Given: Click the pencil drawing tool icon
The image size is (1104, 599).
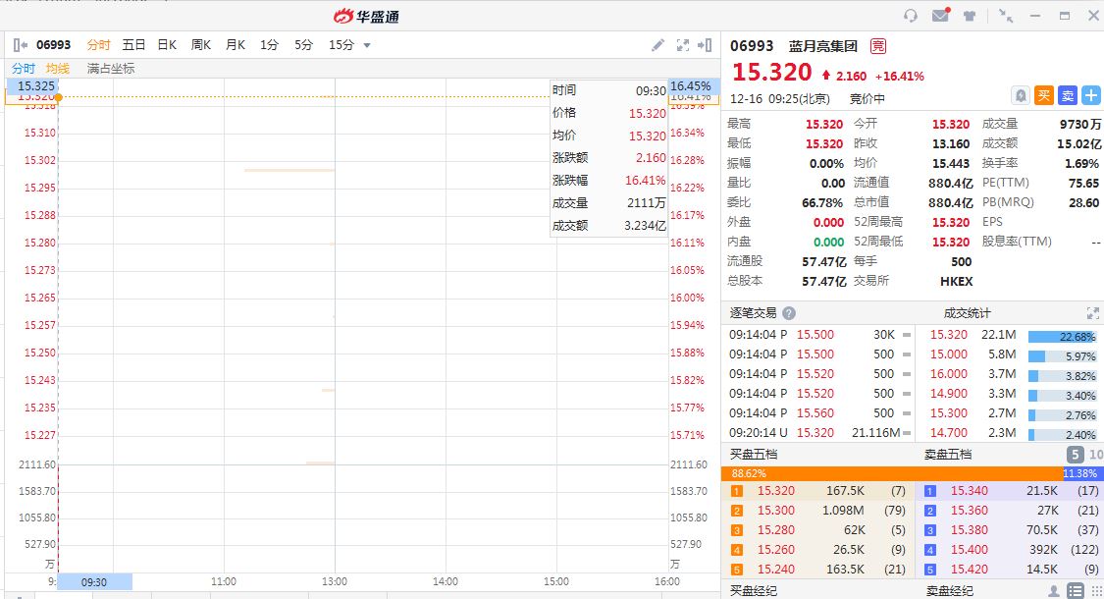Looking at the screenshot, I should pos(657,45).
